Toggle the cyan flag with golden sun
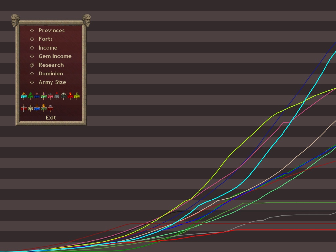Viewport: 336px width, 252px height. [24, 96]
